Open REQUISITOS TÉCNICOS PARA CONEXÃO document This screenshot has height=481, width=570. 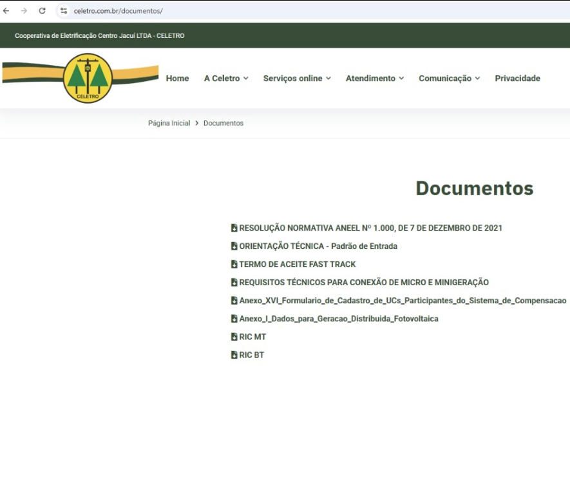click(364, 283)
